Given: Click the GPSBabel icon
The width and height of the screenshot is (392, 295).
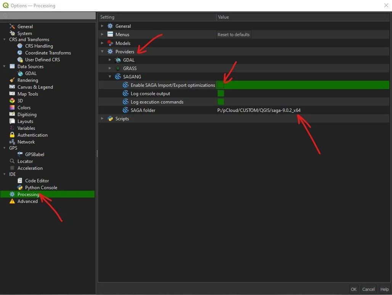Looking at the screenshot, I should click(x=20, y=154).
